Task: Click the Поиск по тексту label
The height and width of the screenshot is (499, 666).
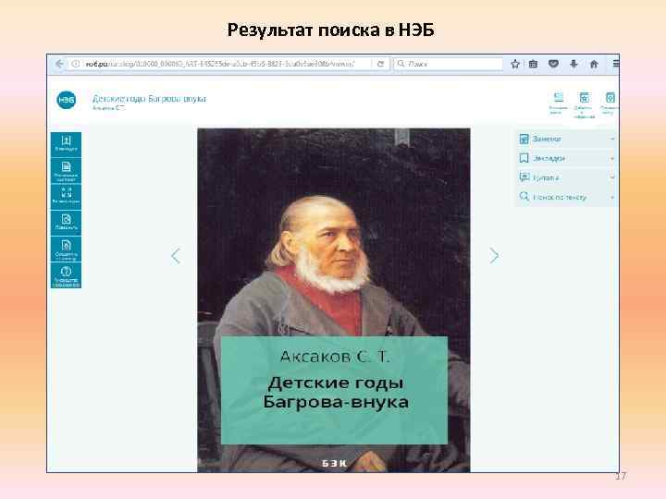Action: click(560, 198)
